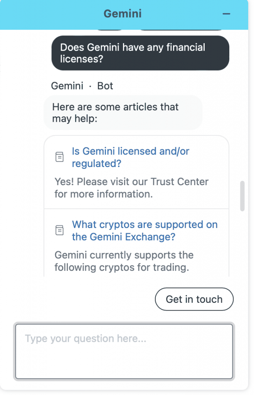Click the chat scrollbar thumb
Image resolution: width=254 pixels, height=395 pixels.
(x=242, y=196)
